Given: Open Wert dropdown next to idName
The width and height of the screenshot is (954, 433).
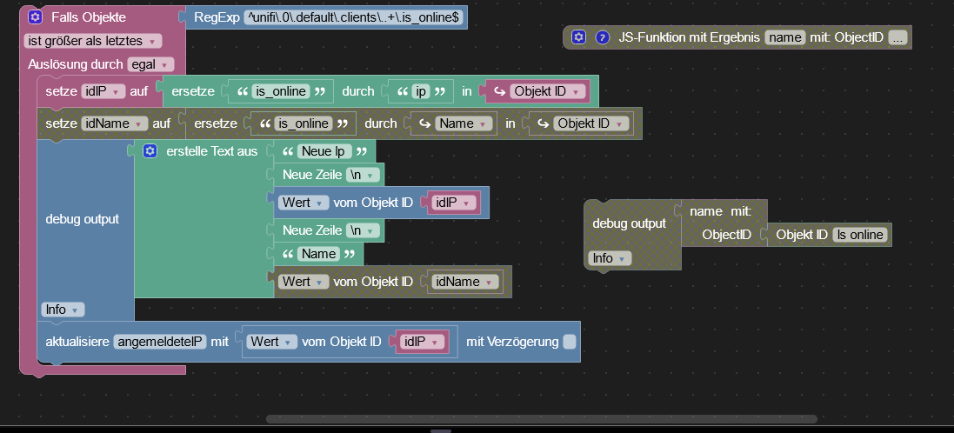Looking at the screenshot, I should pyautogui.click(x=304, y=282).
